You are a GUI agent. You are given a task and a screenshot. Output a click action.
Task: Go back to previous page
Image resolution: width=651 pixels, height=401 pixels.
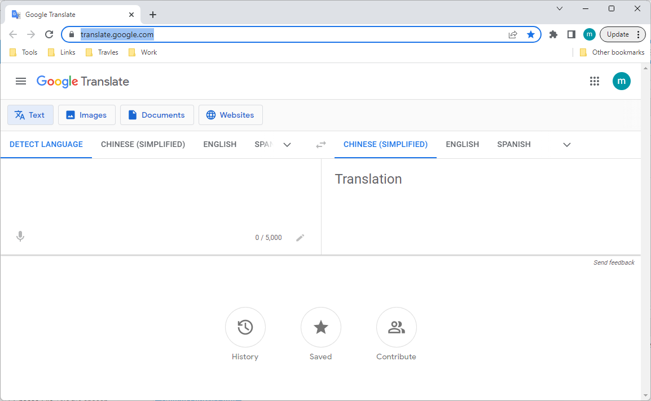click(x=13, y=34)
